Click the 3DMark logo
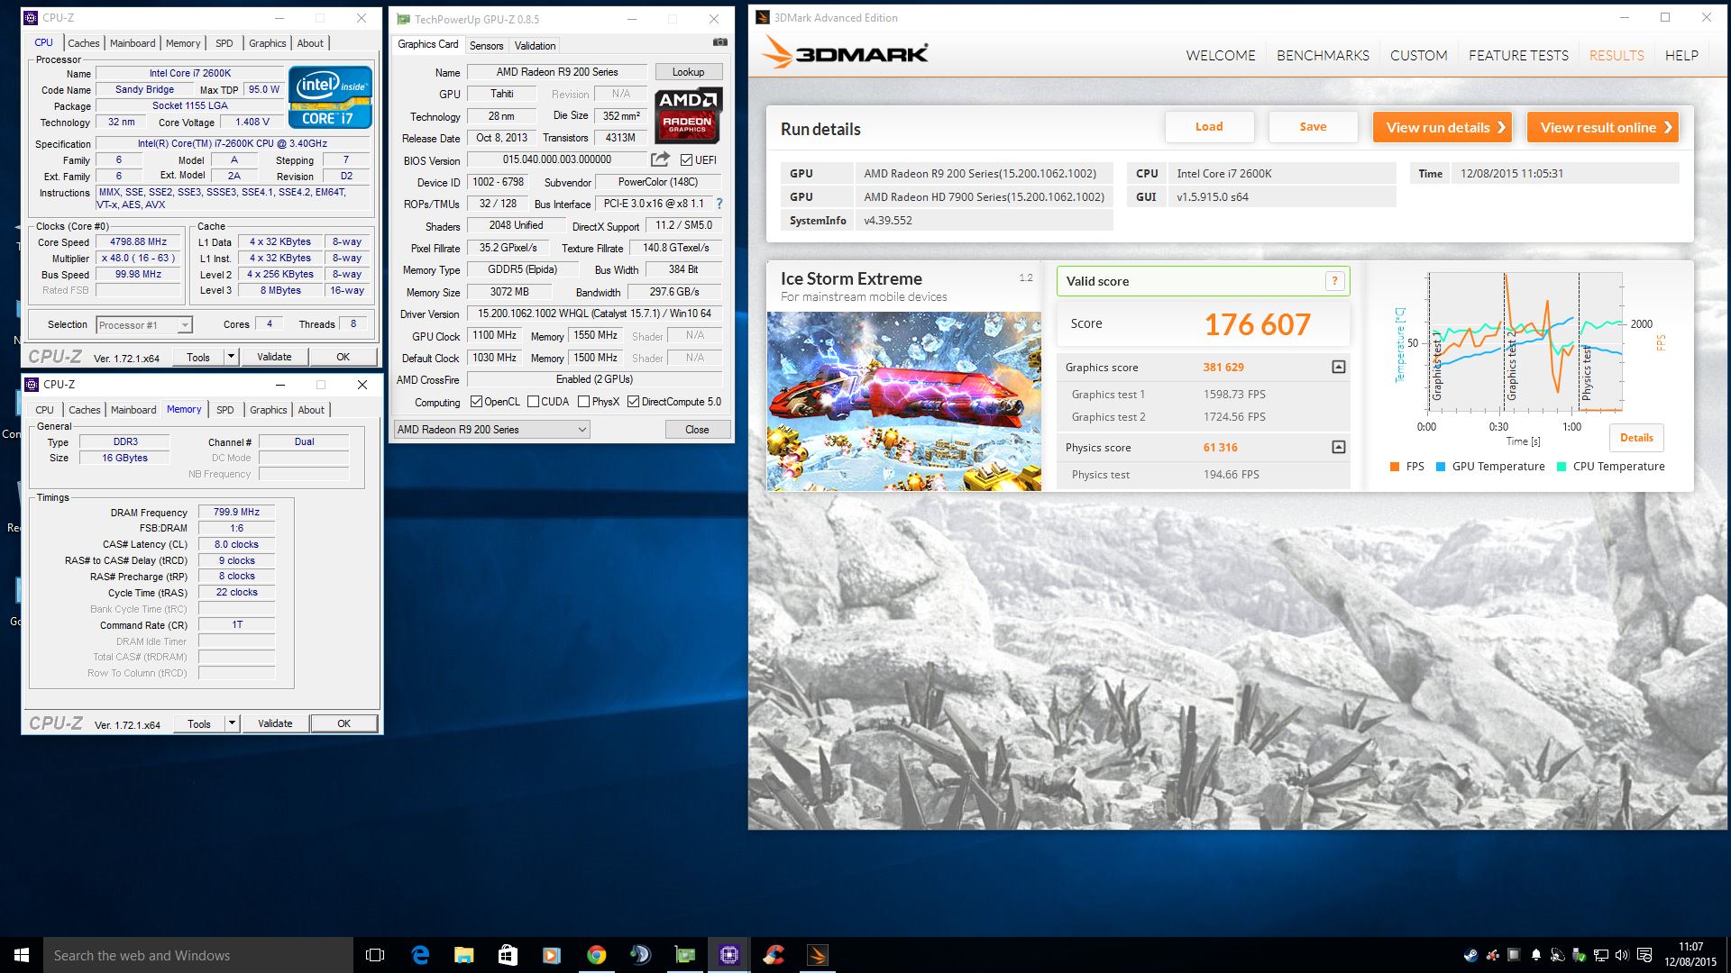Image resolution: width=1731 pixels, height=973 pixels. (x=845, y=53)
